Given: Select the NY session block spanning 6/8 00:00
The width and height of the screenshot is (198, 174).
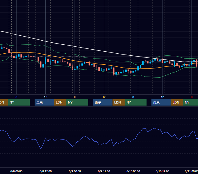Looking at the screenshot, I should coord(19,102).
